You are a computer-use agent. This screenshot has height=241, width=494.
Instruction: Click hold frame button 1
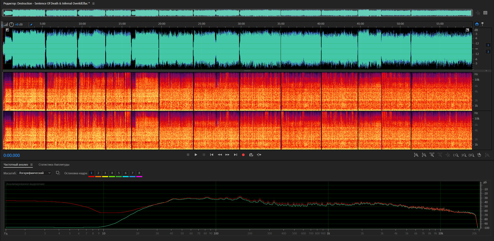[x=91, y=173]
